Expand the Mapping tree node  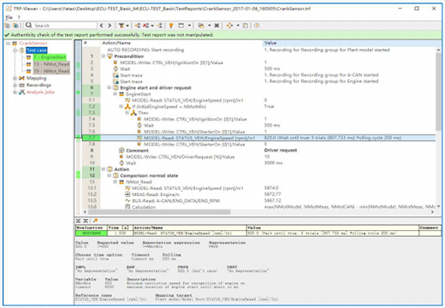click(x=15, y=78)
